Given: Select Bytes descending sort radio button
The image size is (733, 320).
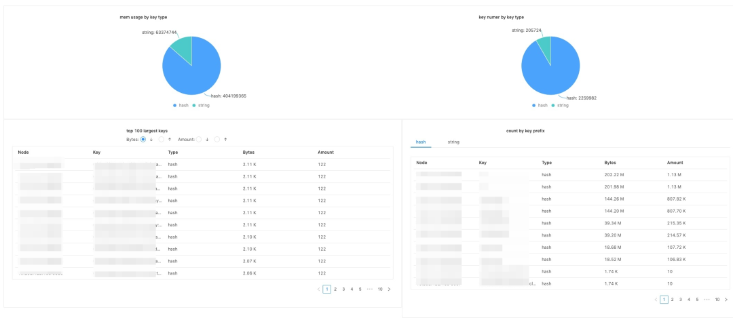Looking at the screenshot, I should click(143, 139).
